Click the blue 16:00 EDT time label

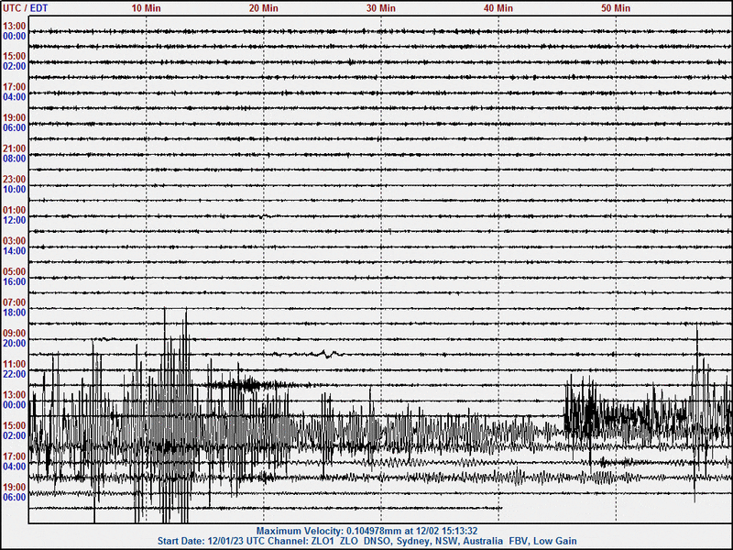pyautogui.click(x=15, y=282)
